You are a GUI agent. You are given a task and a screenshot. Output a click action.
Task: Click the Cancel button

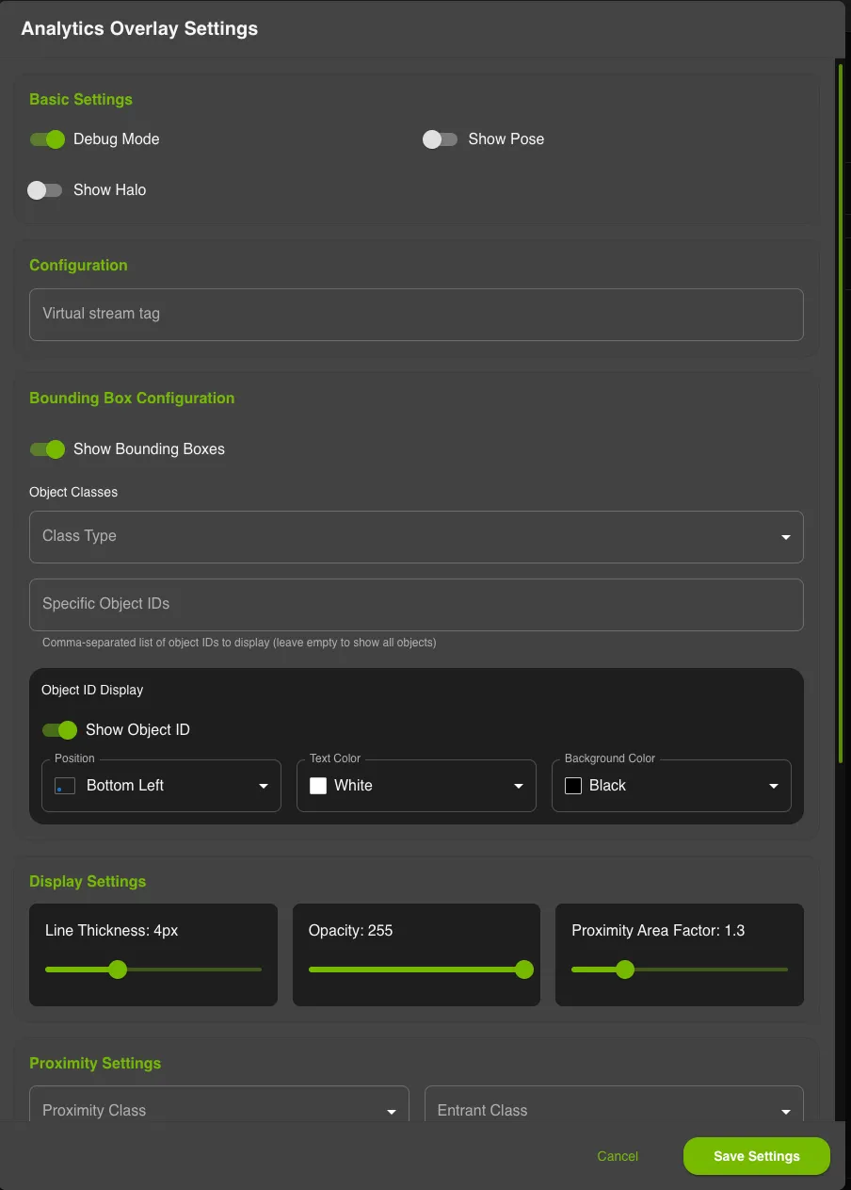[618, 1156]
